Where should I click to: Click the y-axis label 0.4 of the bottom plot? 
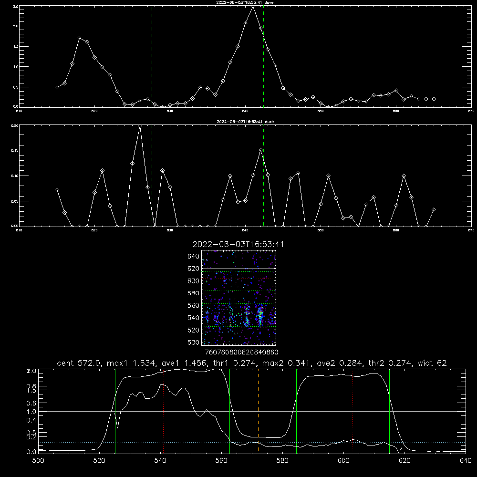31,420
